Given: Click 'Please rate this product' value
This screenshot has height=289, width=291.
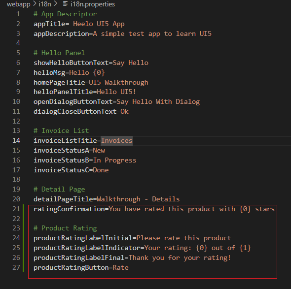Looking at the screenshot, I should coord(184,238).
